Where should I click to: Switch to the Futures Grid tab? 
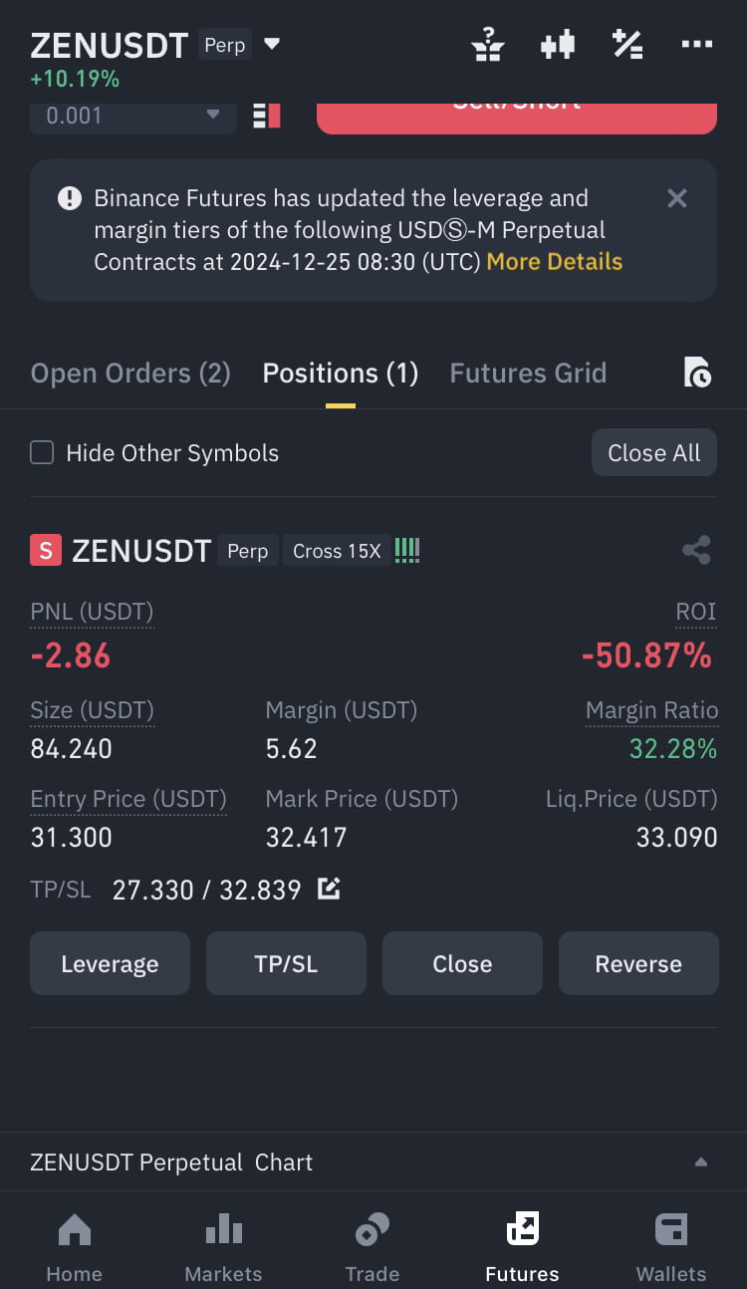528,374
